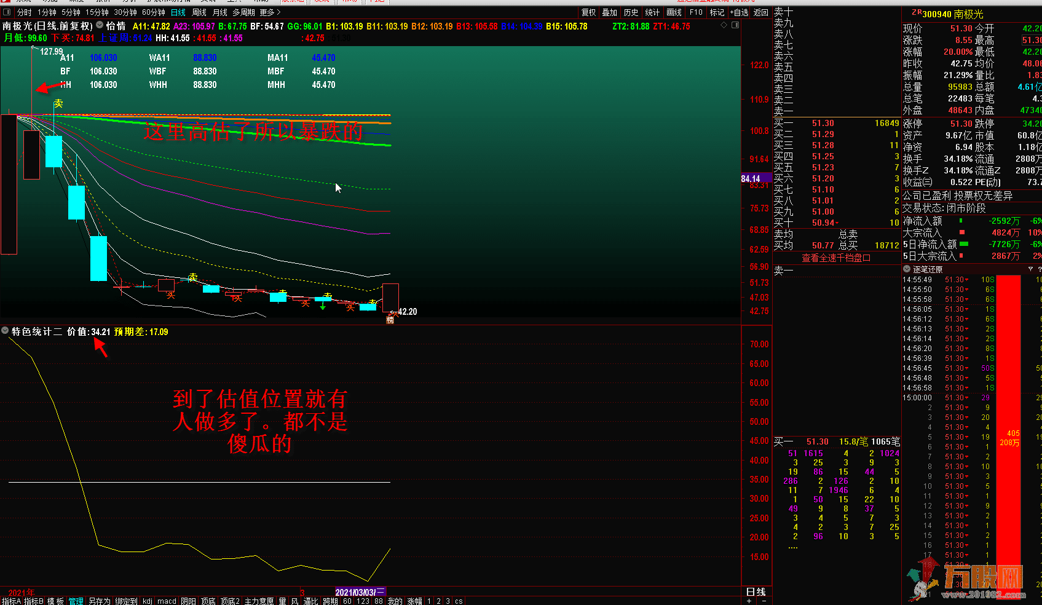Viewport: 1042px width, 605px height.
Task: Click the 管理 manage tab
Action: pos(76,601)
